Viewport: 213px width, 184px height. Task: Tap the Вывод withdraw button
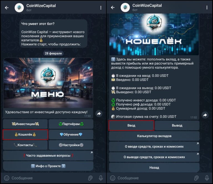177,125
